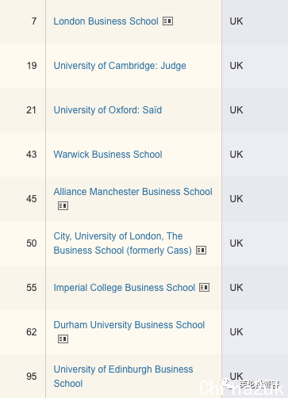Open Alliance Manchester Business School link
This screenshot has width=288, height=398.
(x=132, y=192)
